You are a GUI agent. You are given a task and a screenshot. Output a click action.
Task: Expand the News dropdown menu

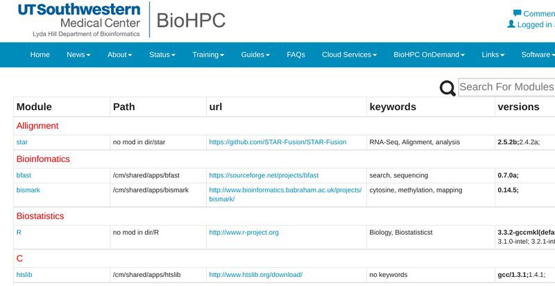78,55
